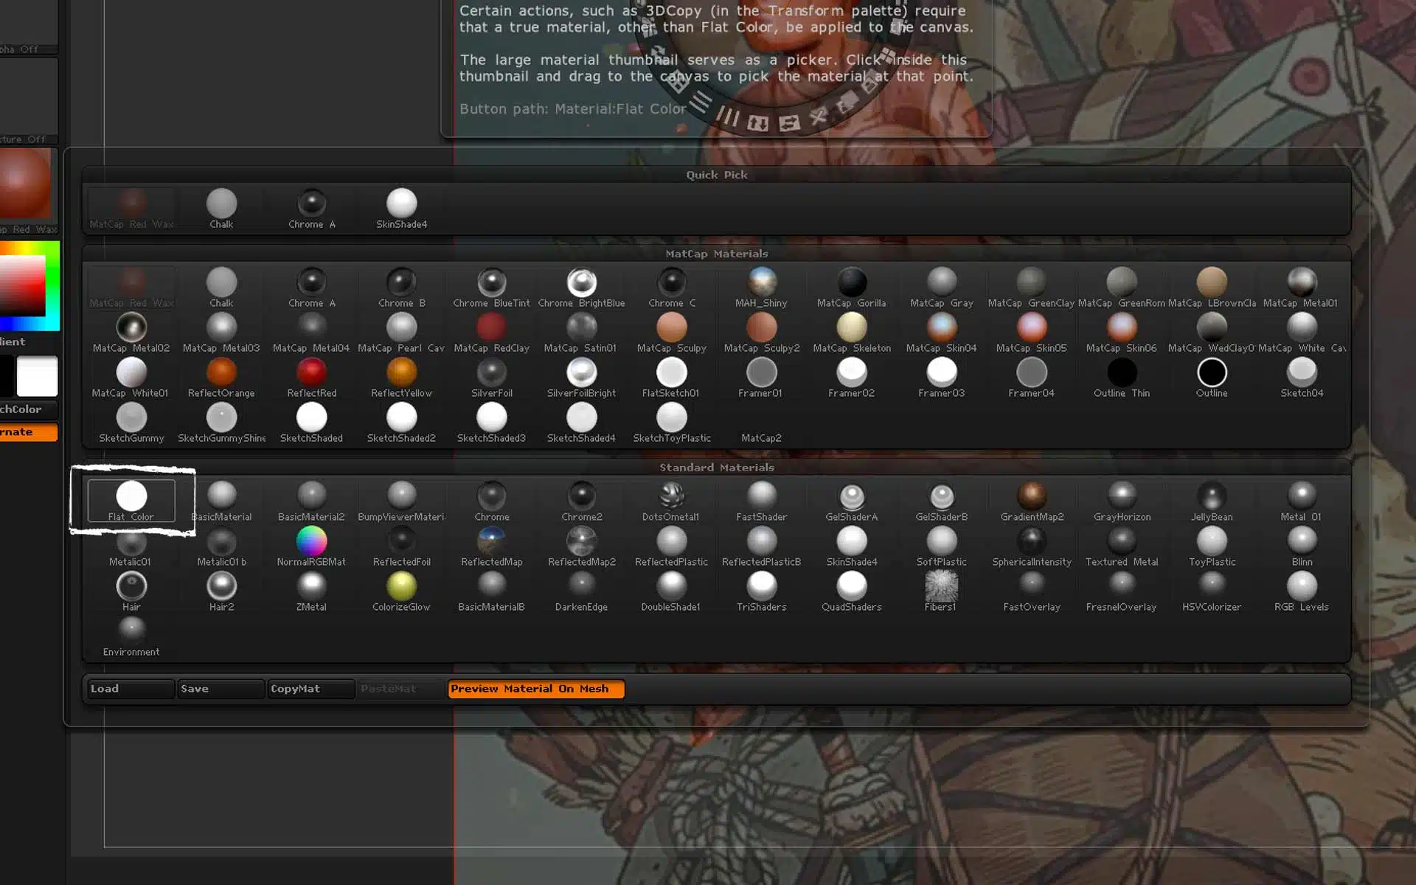Click the white secondary color swatch
This screenshot has height=885, width=1416.
pyautogui.click(x=37, y=376)
